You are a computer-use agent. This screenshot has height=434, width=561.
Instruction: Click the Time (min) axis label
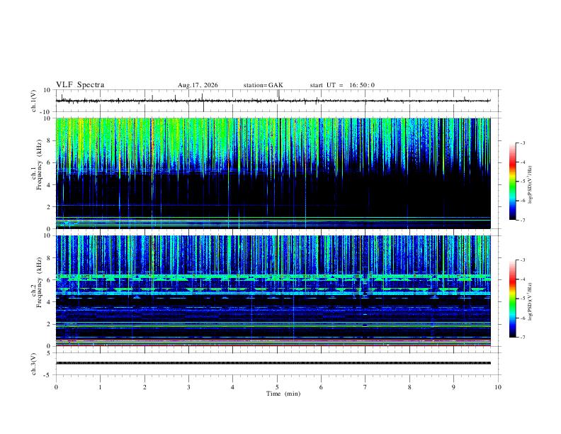tap(283, 394)
